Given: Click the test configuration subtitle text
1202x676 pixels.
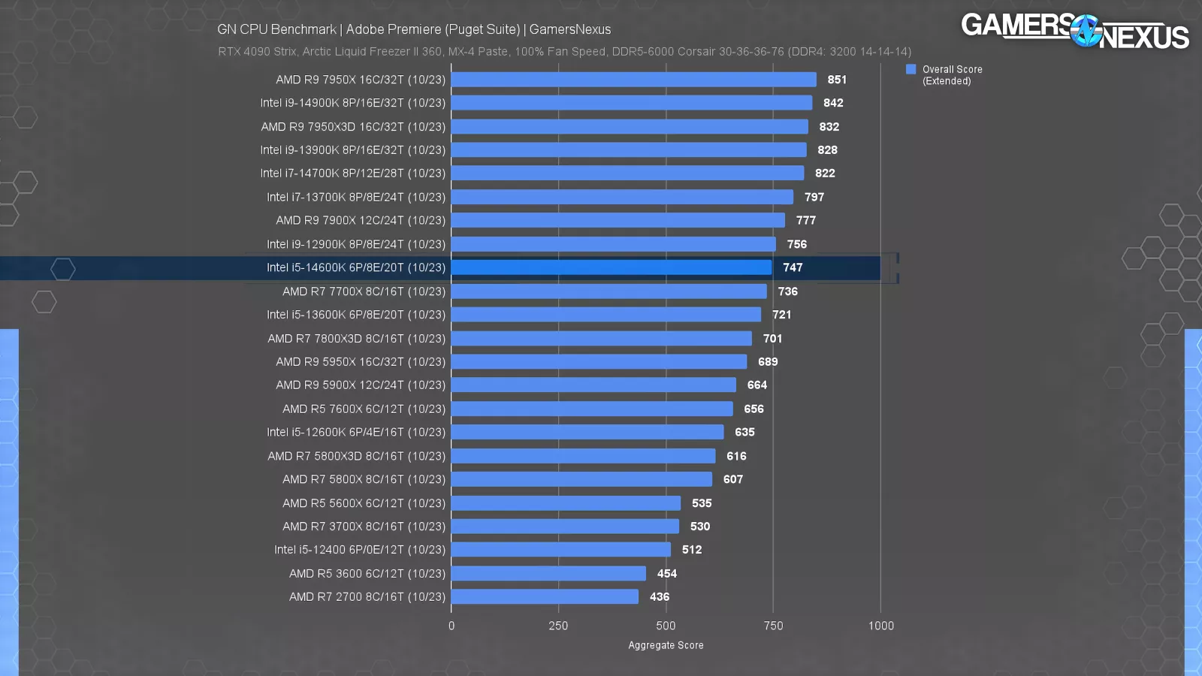Looking at the screenshot, I should coord(564,52).
